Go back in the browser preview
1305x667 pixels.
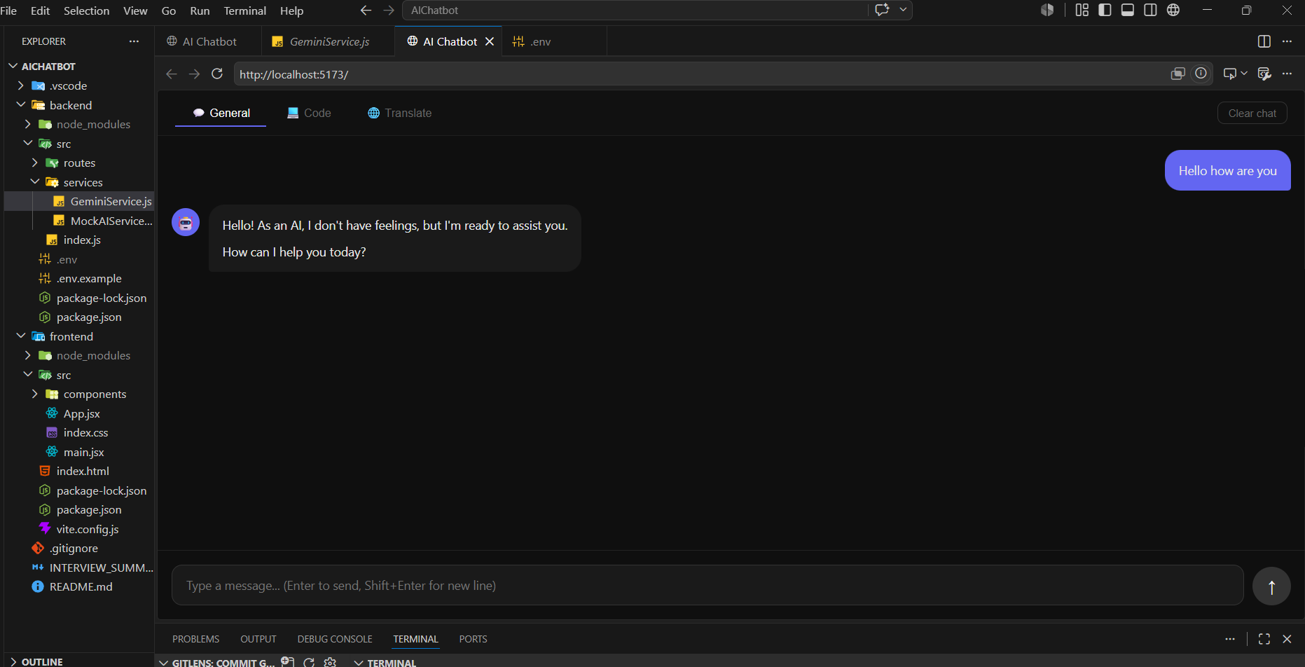pyautogui.click(x=172, y=74)
